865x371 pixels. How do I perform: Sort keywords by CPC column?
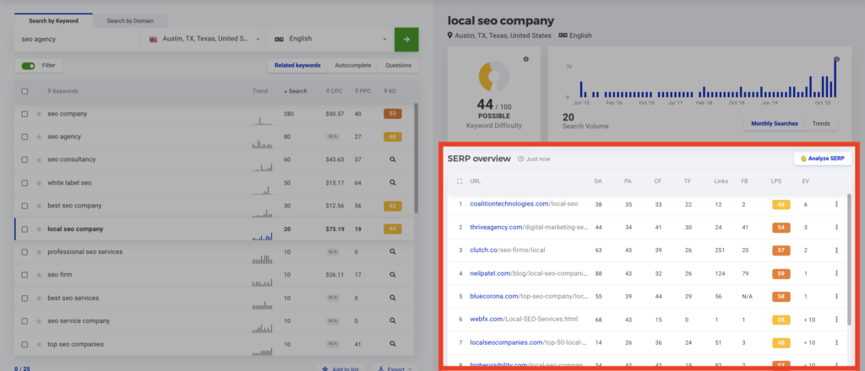[x=333, y=91]
